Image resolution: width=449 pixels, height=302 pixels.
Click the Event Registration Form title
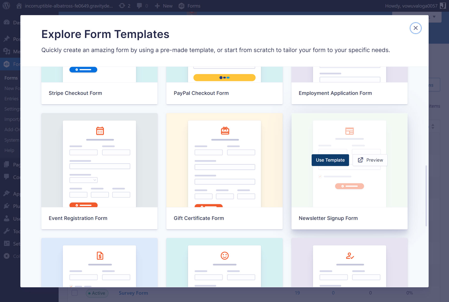point(78,218)
